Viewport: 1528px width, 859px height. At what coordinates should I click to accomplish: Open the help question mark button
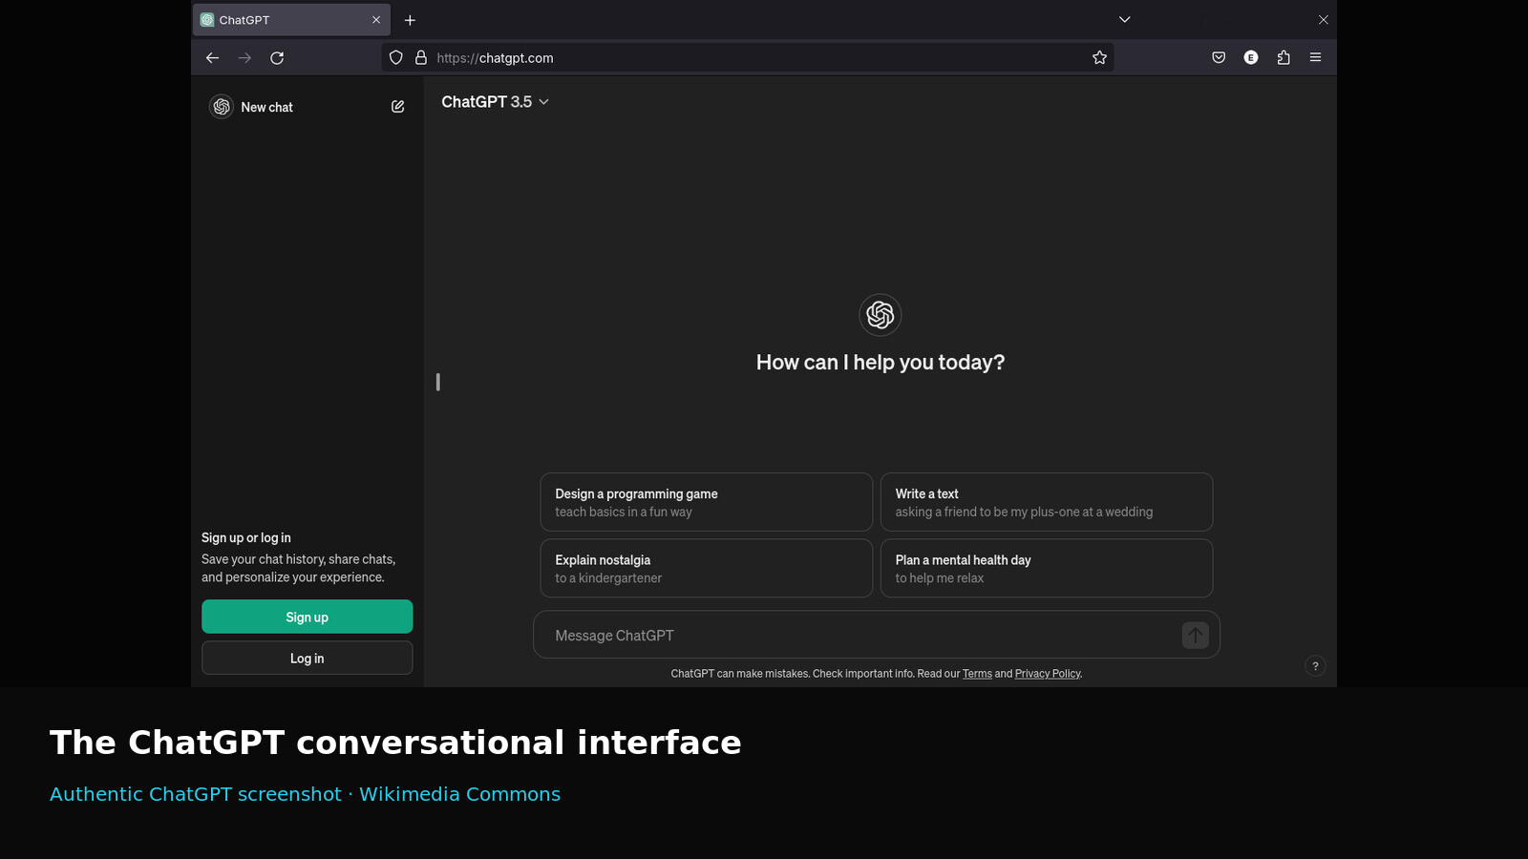tap(1315, 666)
